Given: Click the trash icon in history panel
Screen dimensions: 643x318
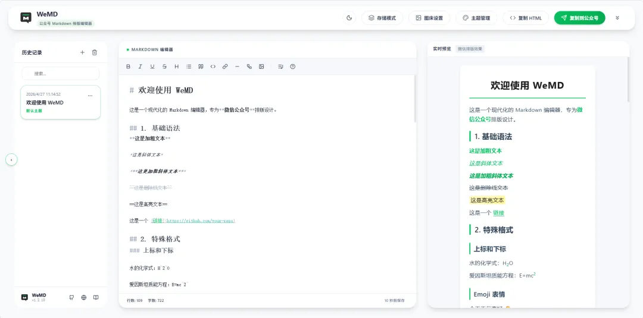Looking at the screenshot, I should tap(94, 52).
